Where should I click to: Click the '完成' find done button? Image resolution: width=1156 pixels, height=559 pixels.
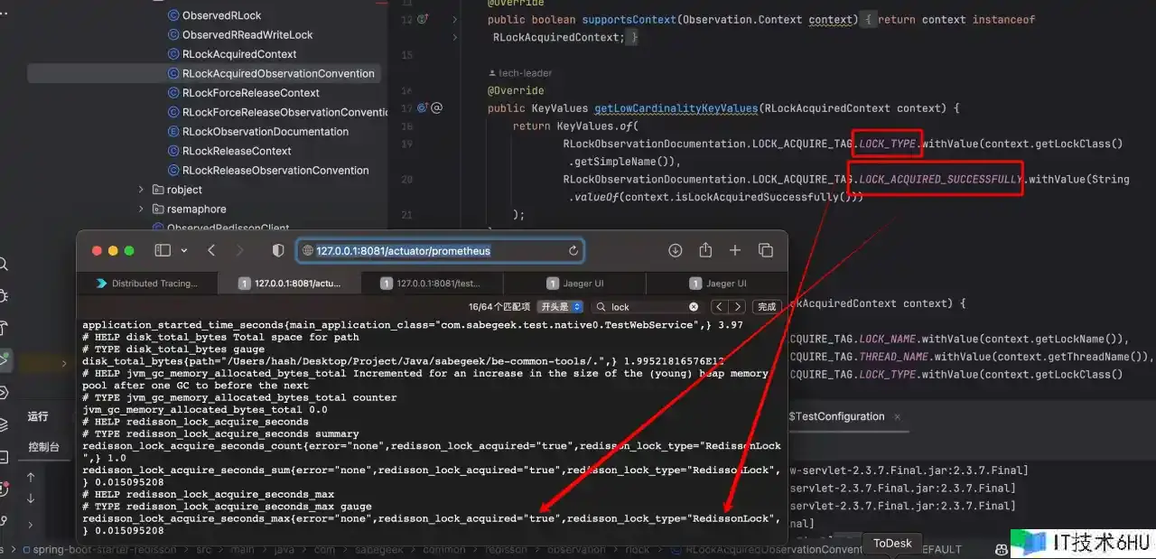tap(767, 307)
